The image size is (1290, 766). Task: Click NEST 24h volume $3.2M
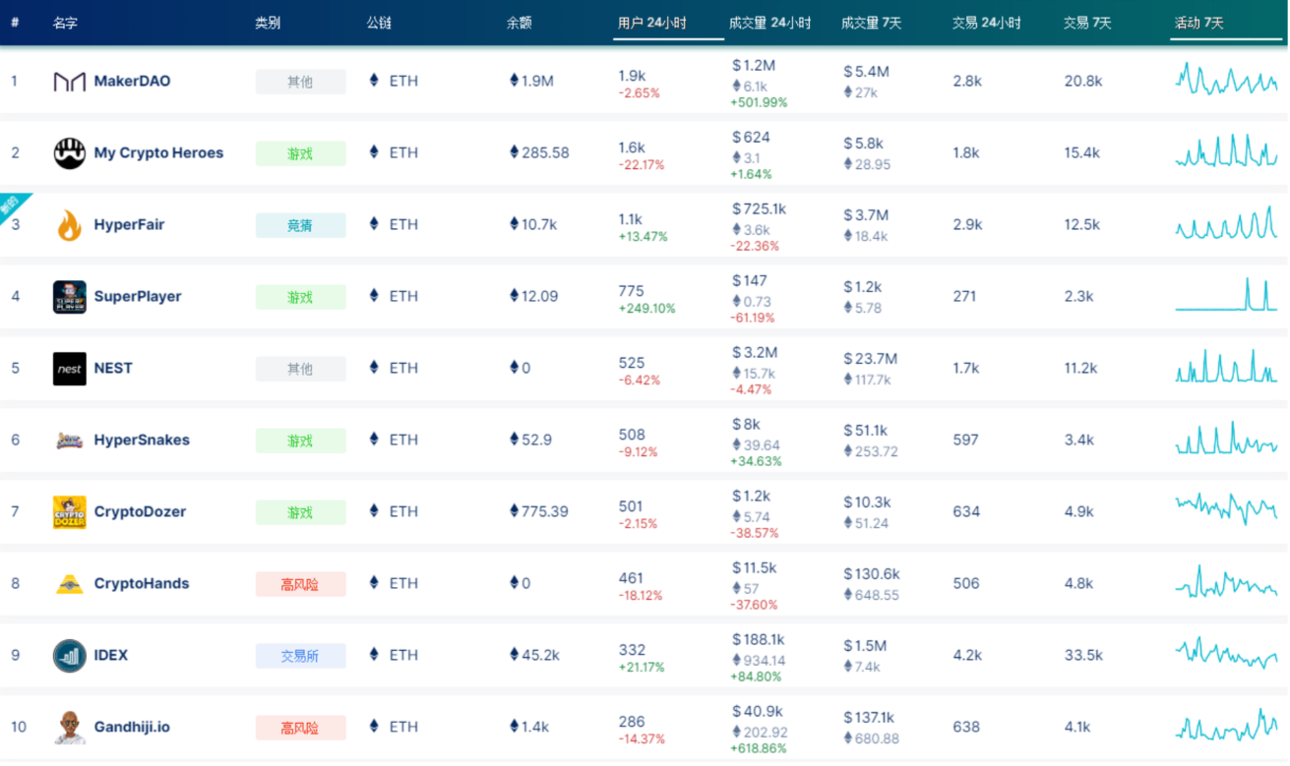tap(755, 352)
